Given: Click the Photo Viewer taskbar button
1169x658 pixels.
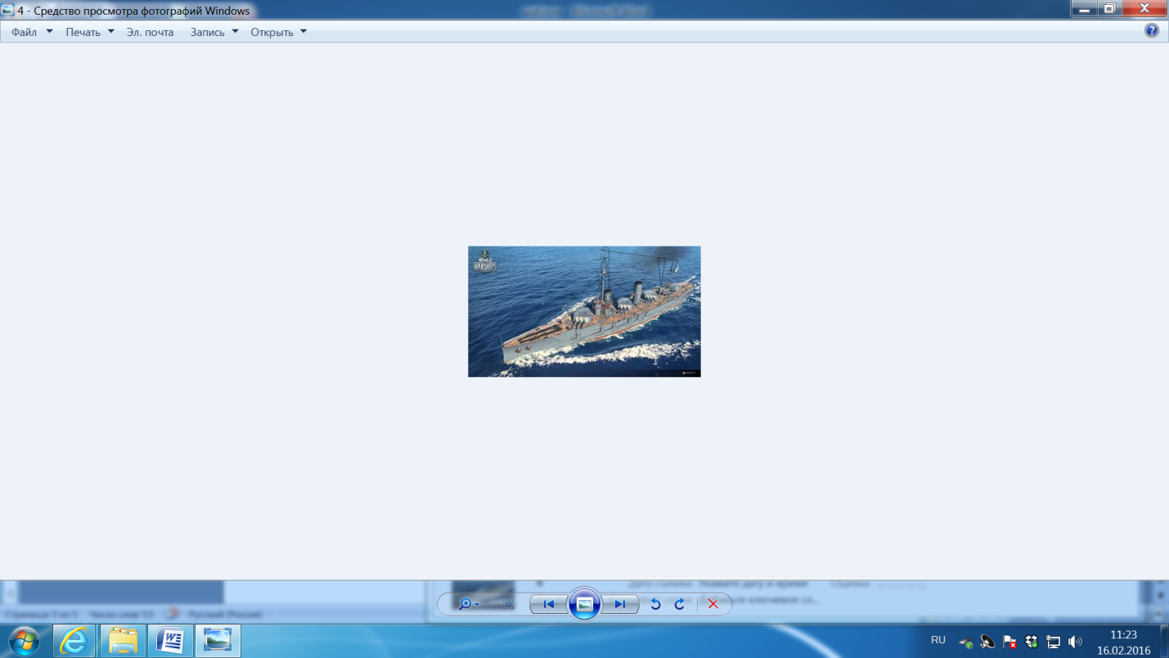Looking at the screenshot, I should (218, 640).
